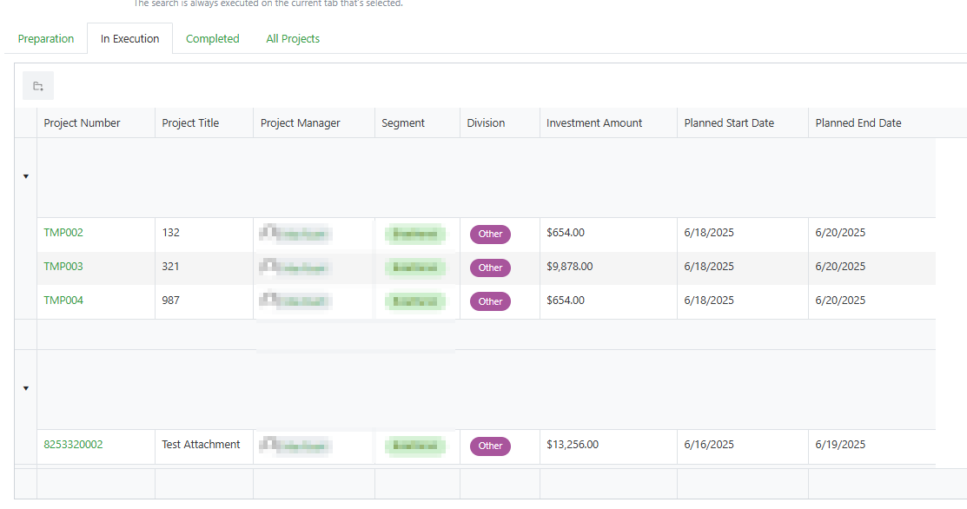The image size is (967, 509).
Task: Click the Planned Start Date header
Action: coord(729,123)
